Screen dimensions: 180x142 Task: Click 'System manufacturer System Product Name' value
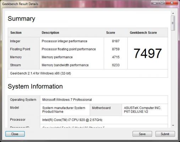pos(64,110)
